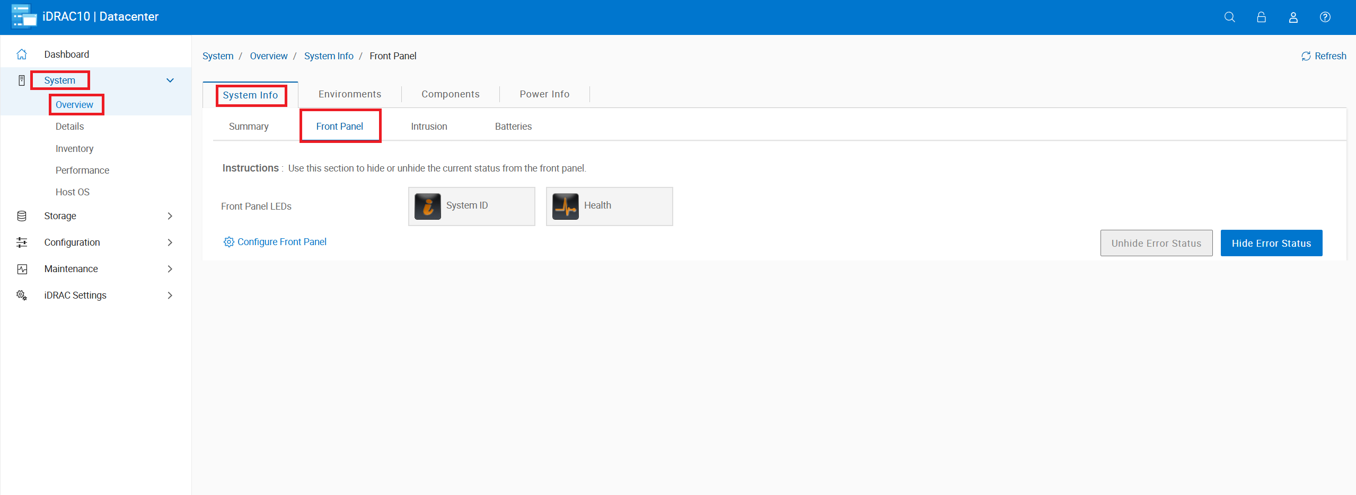Click the Dashboard home icon

point(22,54)
